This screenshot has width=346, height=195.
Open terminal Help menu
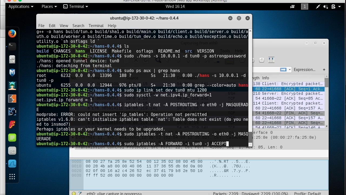pyautogui.click(x=112, y=26)
